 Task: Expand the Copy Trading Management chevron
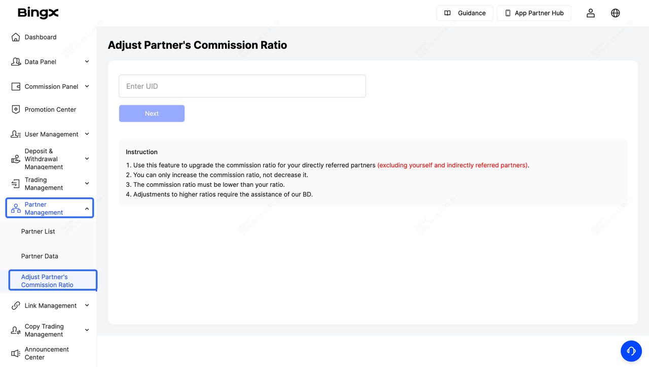click(87, 330)
